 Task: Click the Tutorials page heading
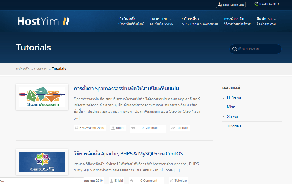pyautogui.click(x=34, y=48)
